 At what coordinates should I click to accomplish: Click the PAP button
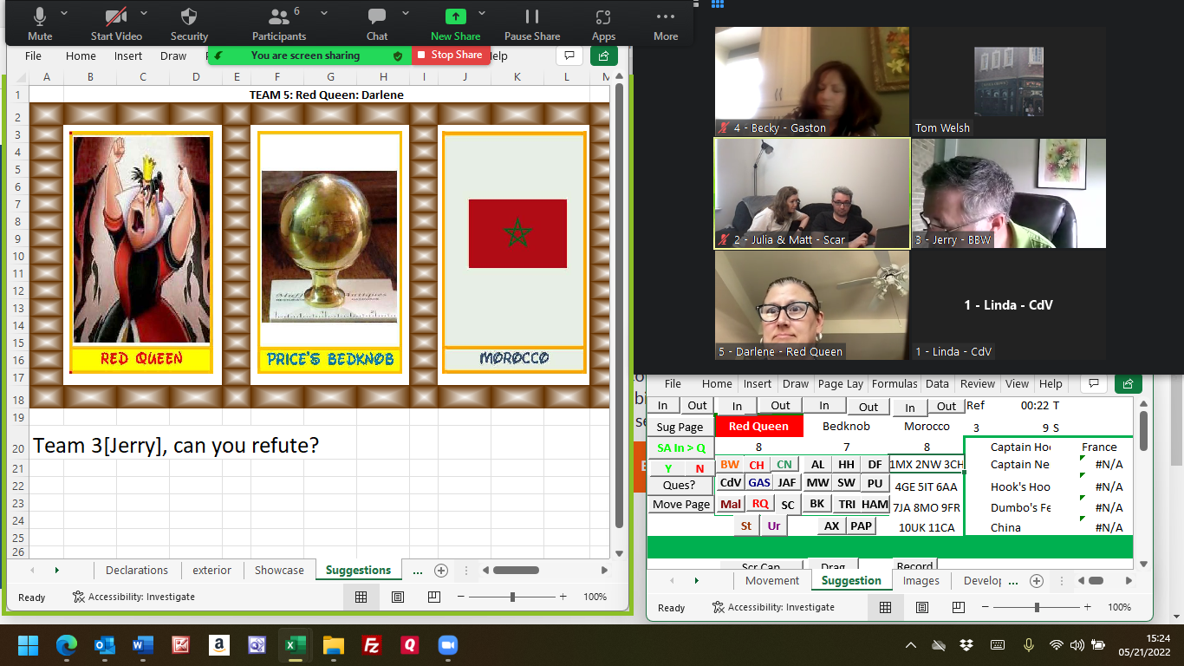coord(861,526)
